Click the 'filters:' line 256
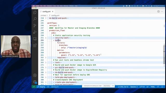The height and width of the screenshot is (93, 166). (61, 43)
